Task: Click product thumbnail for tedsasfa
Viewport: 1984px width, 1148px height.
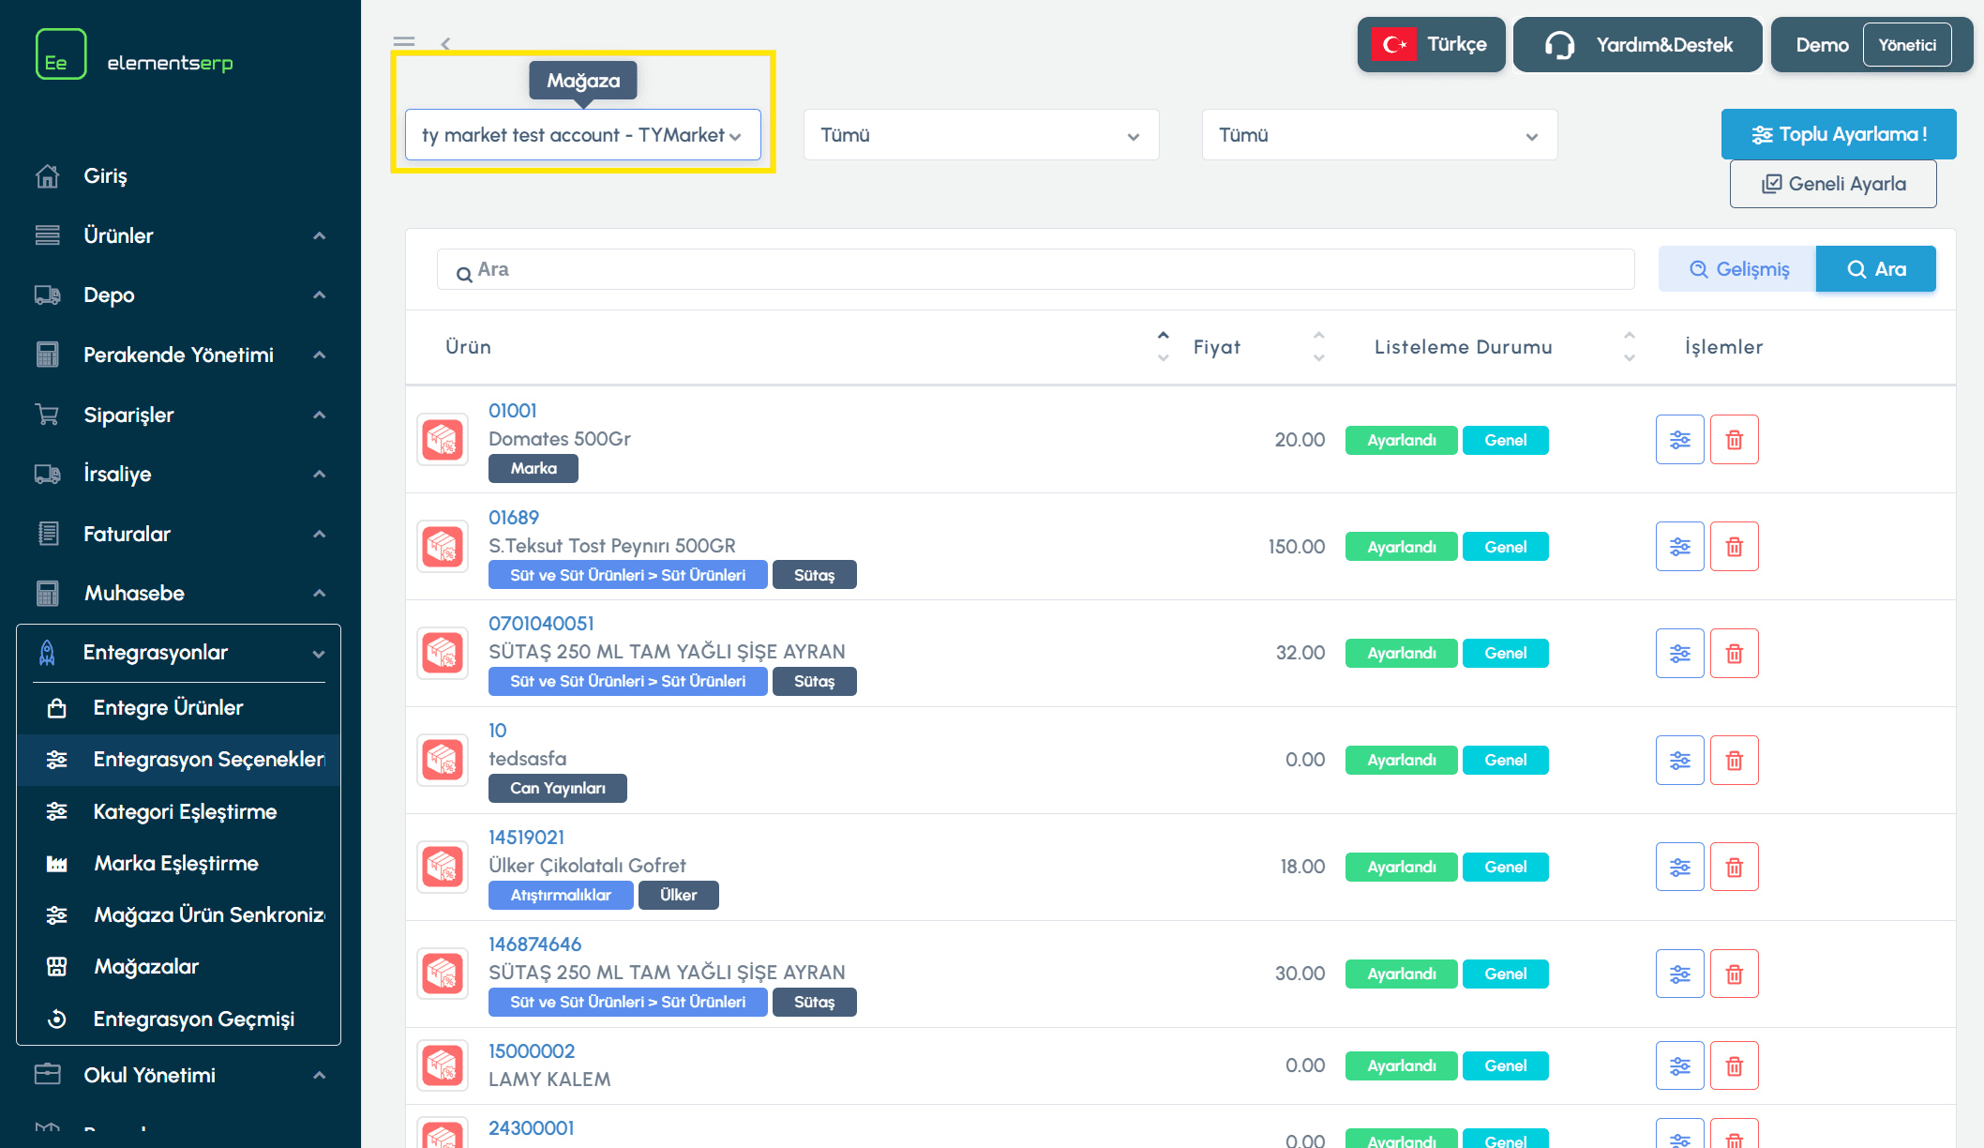Action: tap(443, 760)
